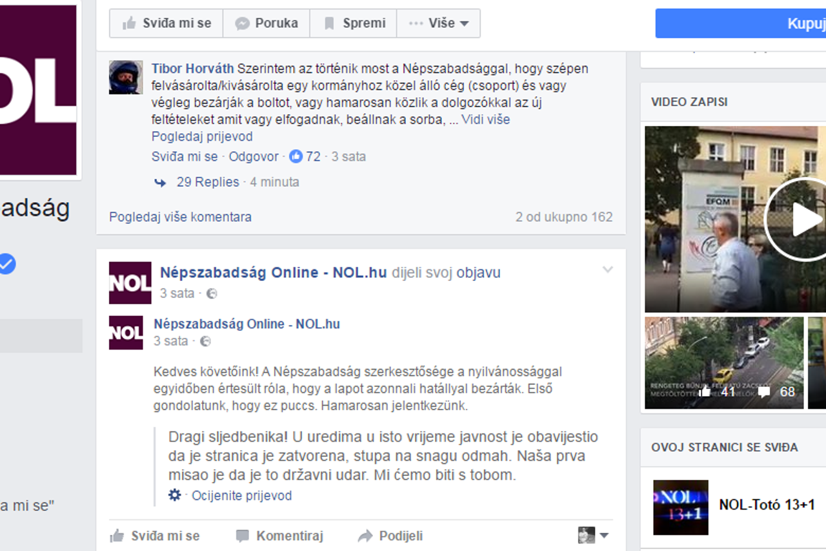This screenshot has width=826, height=551.
Task: Expand the post options chevron
Action: 607,270
